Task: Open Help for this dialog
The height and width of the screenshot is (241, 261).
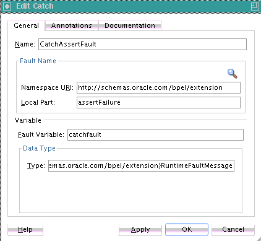Action: pyautogui.click(x=25, y=229)
